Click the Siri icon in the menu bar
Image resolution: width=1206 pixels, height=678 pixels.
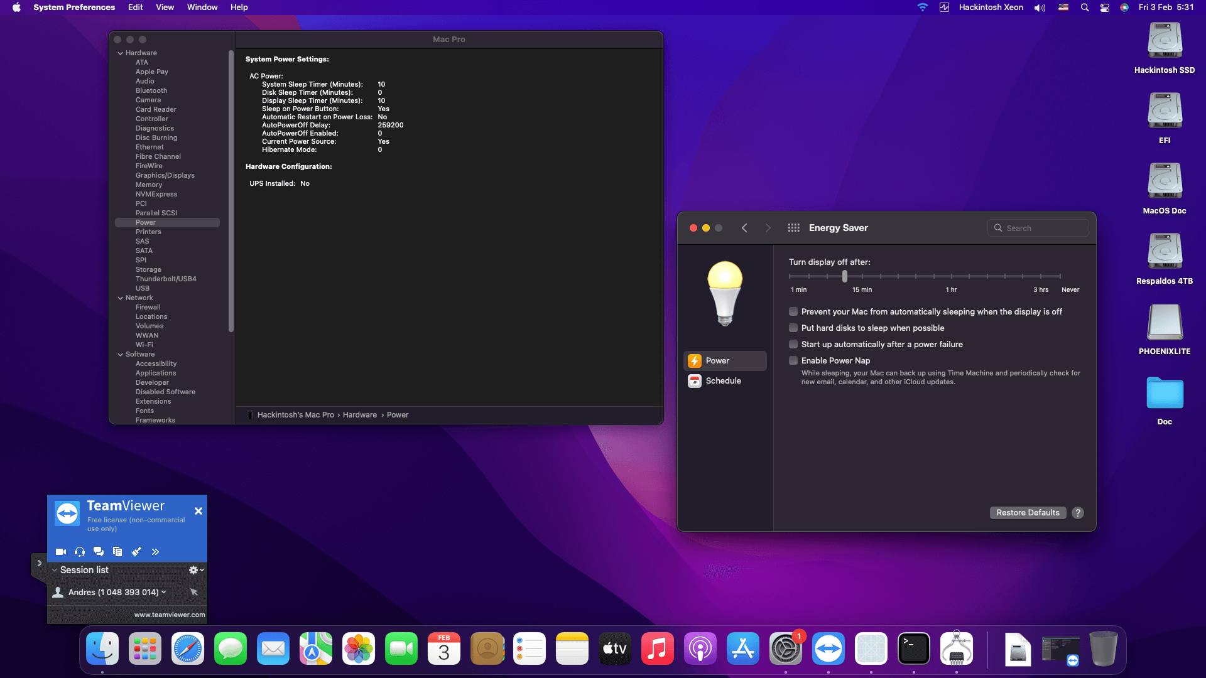pyautogui.click(x=1124, y=8)
